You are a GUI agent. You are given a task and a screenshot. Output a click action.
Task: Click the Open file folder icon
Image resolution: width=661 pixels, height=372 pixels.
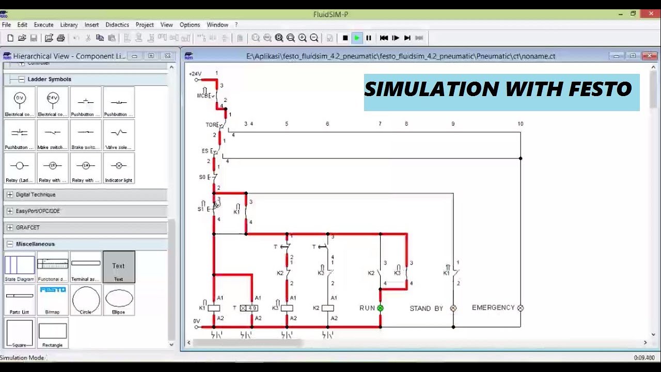22,38
